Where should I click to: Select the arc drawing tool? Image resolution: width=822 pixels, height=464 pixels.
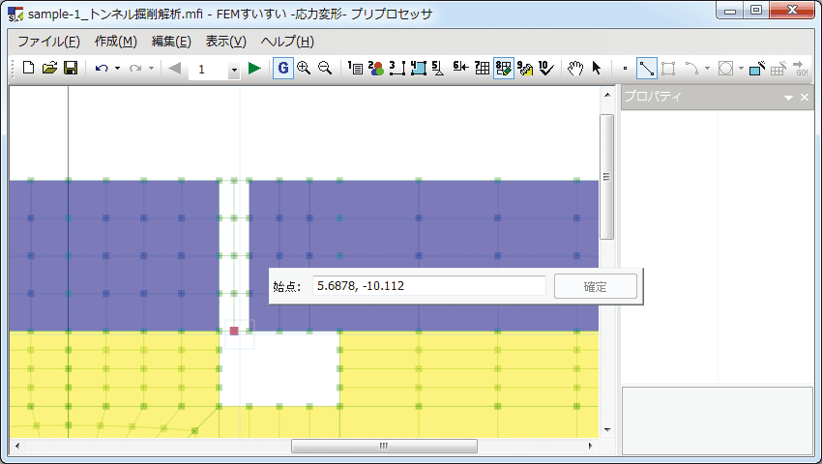click(692, 69)
